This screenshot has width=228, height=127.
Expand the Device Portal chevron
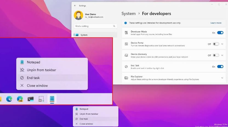tap(222, 44)
